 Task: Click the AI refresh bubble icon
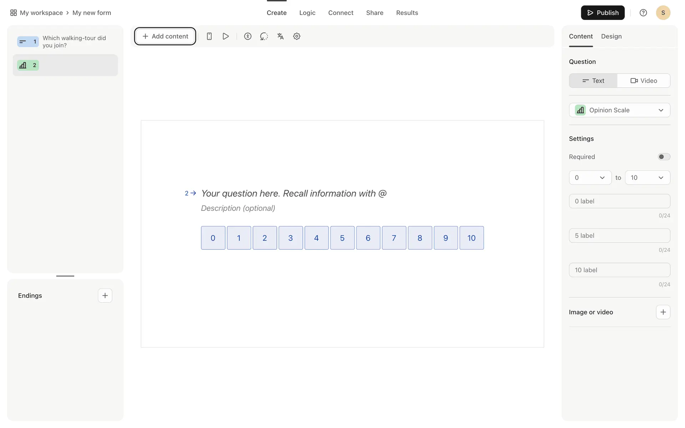coord(264,36)
